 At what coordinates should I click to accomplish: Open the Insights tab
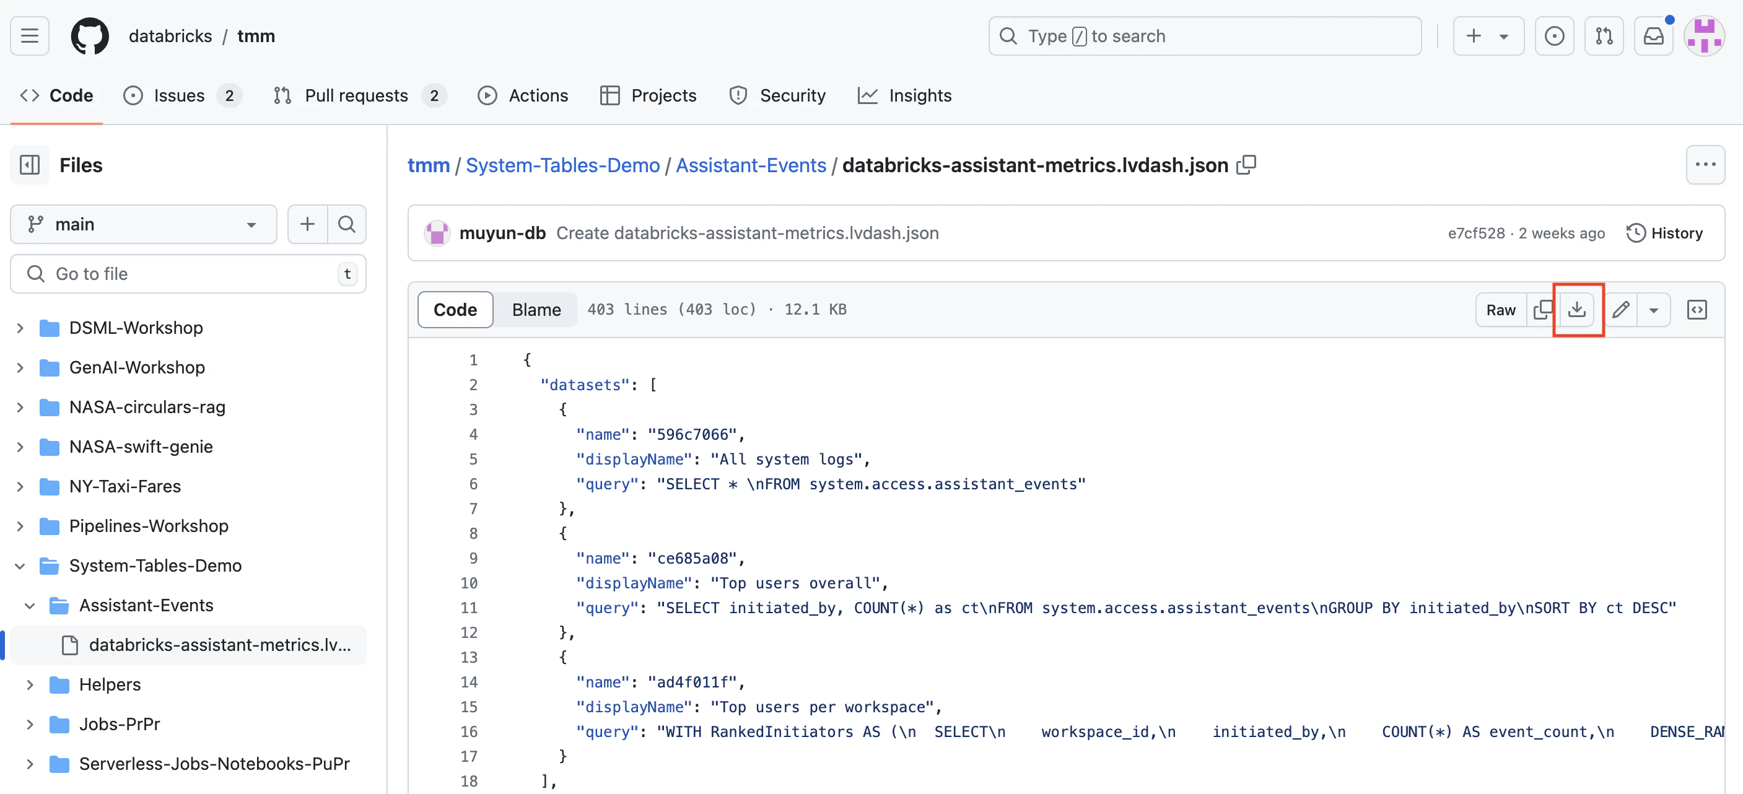click(905, 95)
